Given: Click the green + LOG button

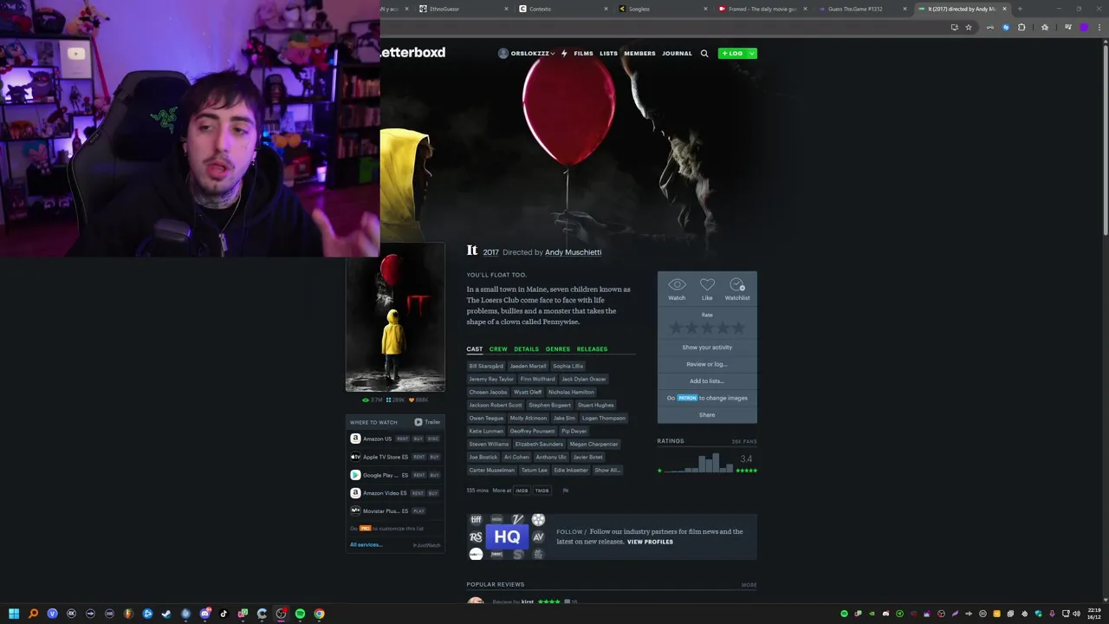Looking at the screenshot, I should point(732,54).
